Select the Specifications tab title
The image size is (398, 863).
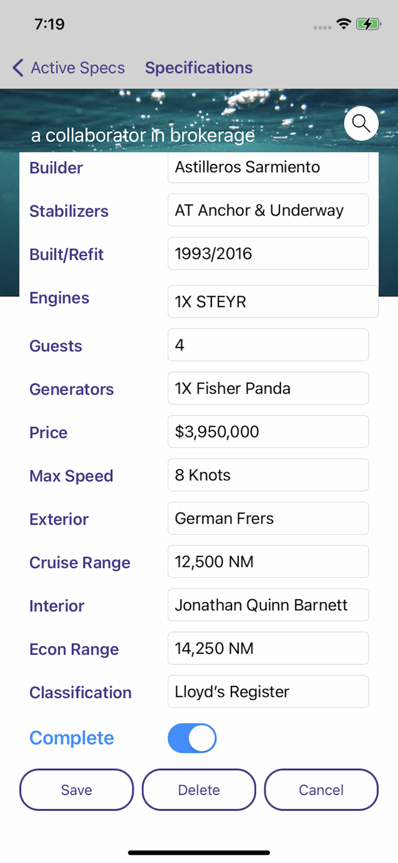click(x=199, y=67)
